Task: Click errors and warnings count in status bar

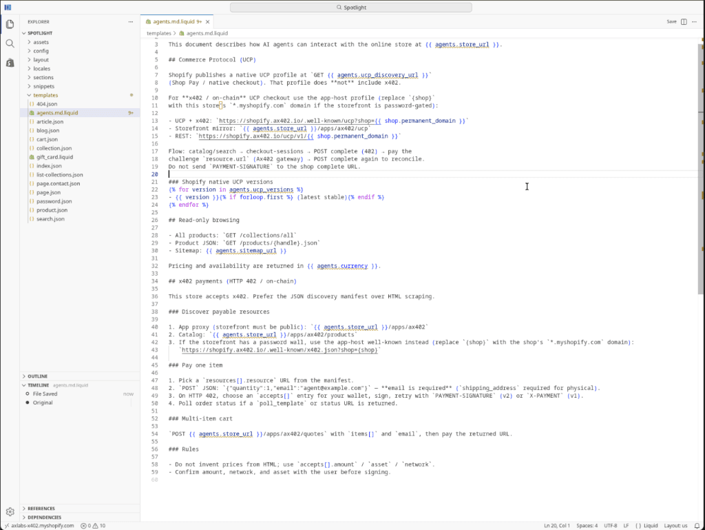Action: (x=93, y=525)
